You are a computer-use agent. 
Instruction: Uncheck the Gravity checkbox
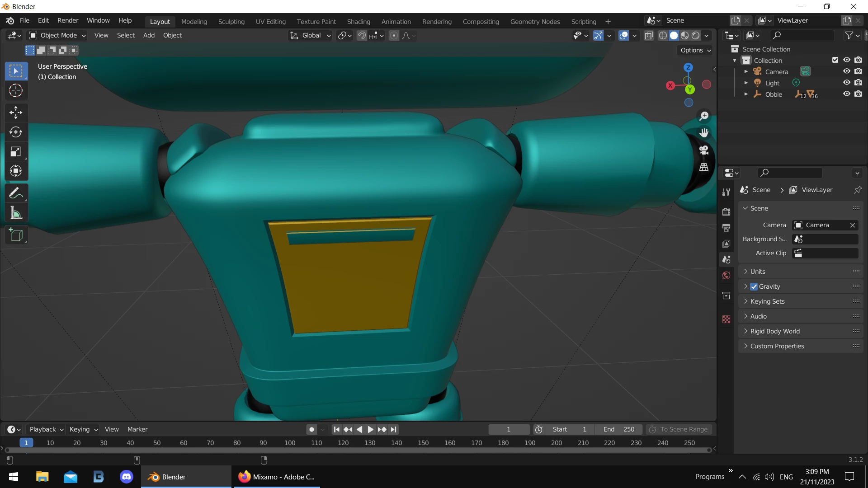(x=754, y=286)
